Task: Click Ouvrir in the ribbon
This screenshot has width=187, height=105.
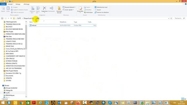Action: tap(88, 7)
